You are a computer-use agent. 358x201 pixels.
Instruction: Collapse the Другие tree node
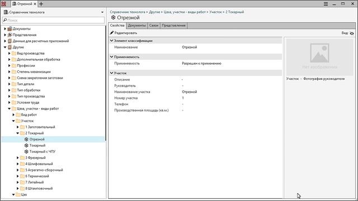(x=5, y=47)
